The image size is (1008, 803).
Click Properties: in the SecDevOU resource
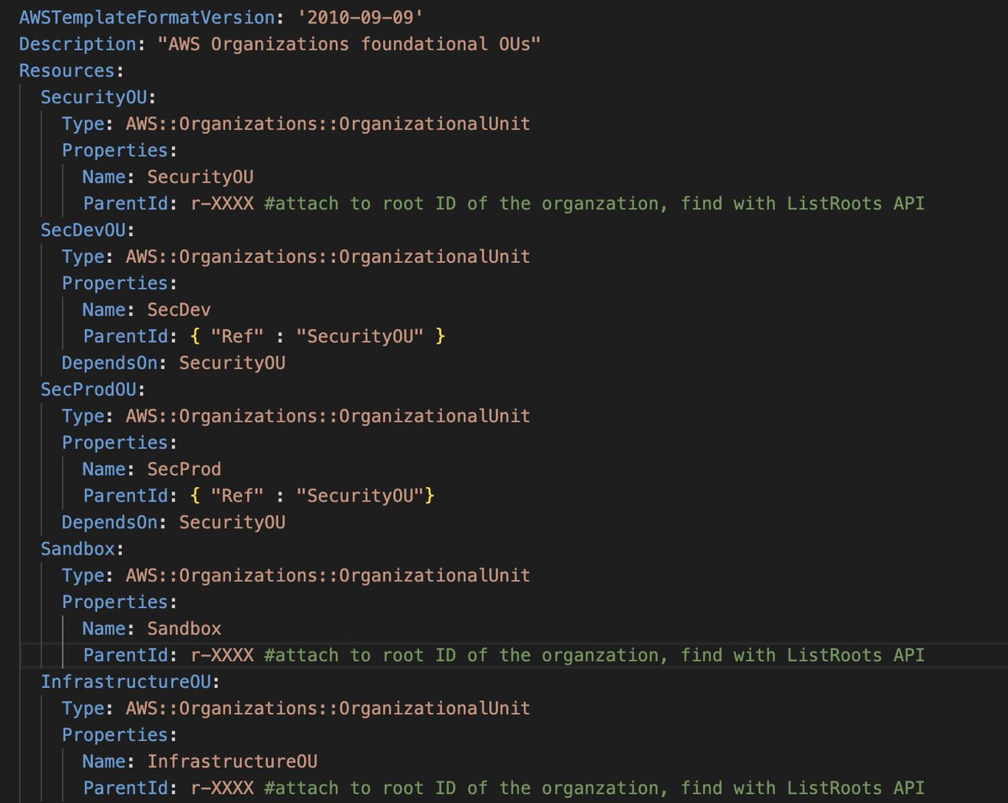point(119,283)
